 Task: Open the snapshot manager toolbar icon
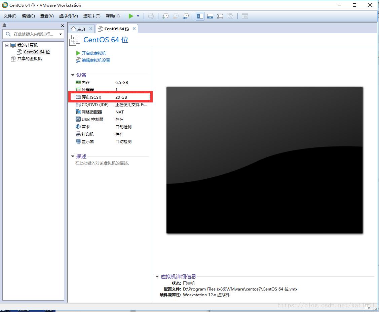(186, 16)
